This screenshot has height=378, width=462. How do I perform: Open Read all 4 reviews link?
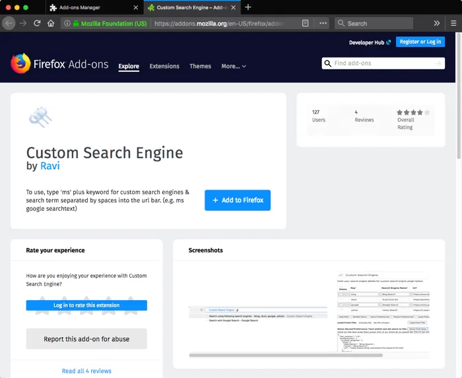pos(86,371)
